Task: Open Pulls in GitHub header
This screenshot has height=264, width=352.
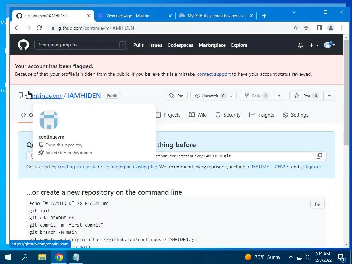Action: [x=138, y=45]
